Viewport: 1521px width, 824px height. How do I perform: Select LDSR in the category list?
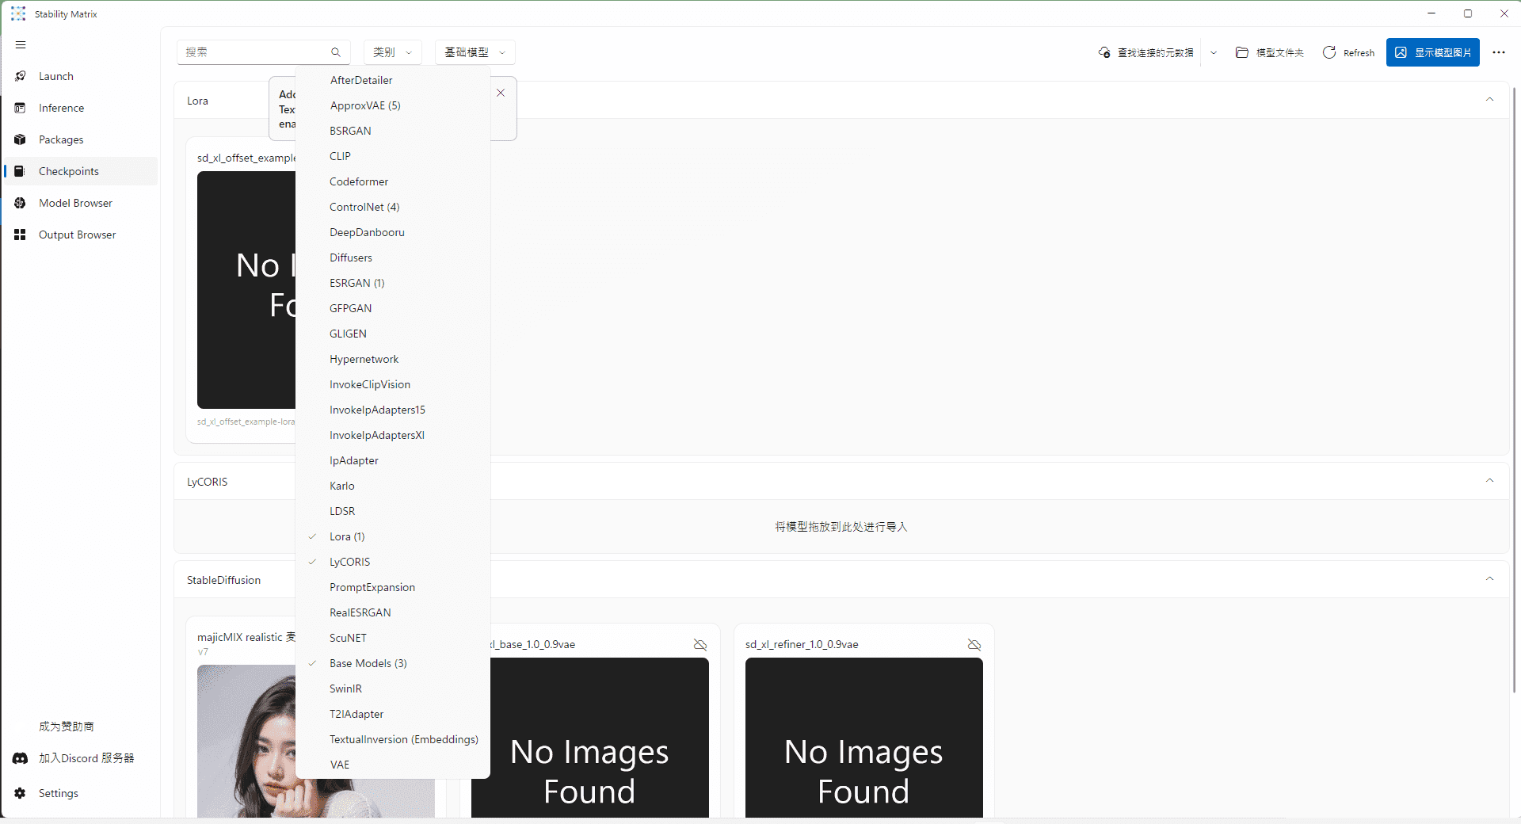(393, 511)
